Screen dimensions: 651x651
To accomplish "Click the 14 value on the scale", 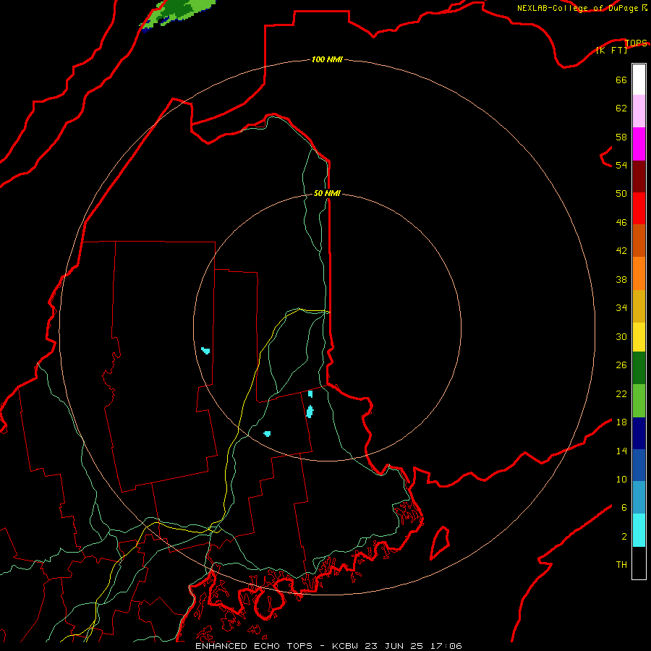I will [621, 451].
